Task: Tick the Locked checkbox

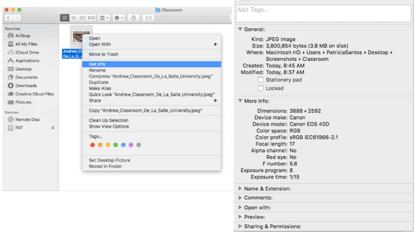Action: (x=261, y=88)
